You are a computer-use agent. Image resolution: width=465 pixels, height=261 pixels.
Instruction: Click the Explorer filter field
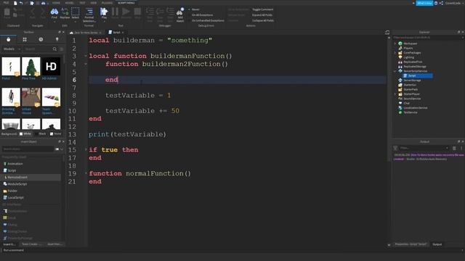(x=427, y=38)
